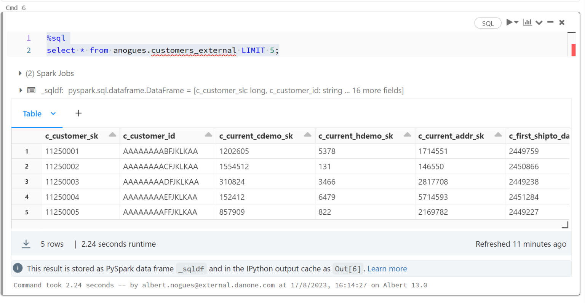Open the Table view dropdown chevron

pos(53,113)
